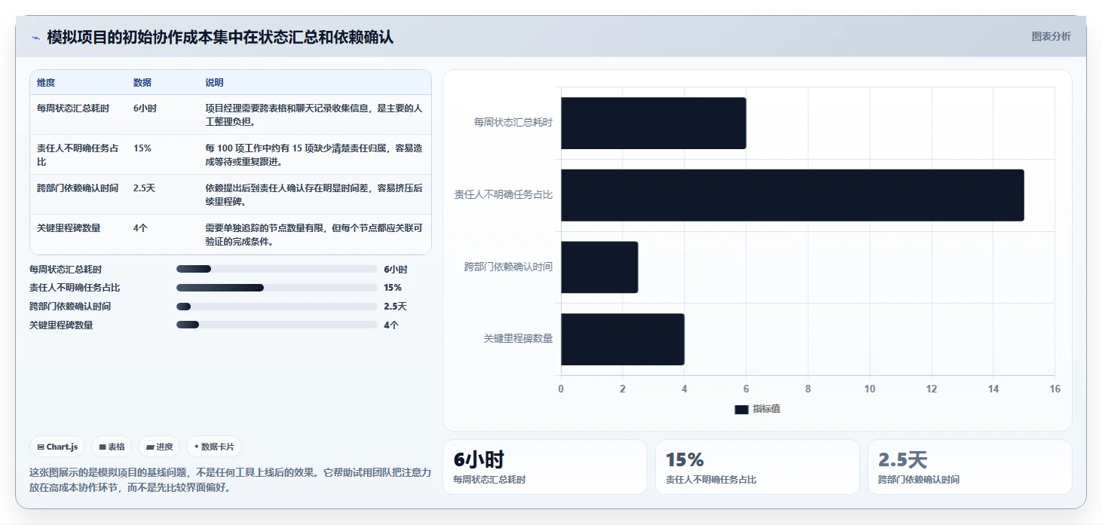Screen dimensions: 1102x525
Task: Click description starting 需要单独追踪的节点
Action: pos(314,235)
